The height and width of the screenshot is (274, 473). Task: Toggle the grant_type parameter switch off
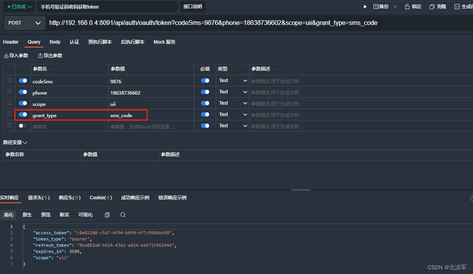(x=23, y=114)
